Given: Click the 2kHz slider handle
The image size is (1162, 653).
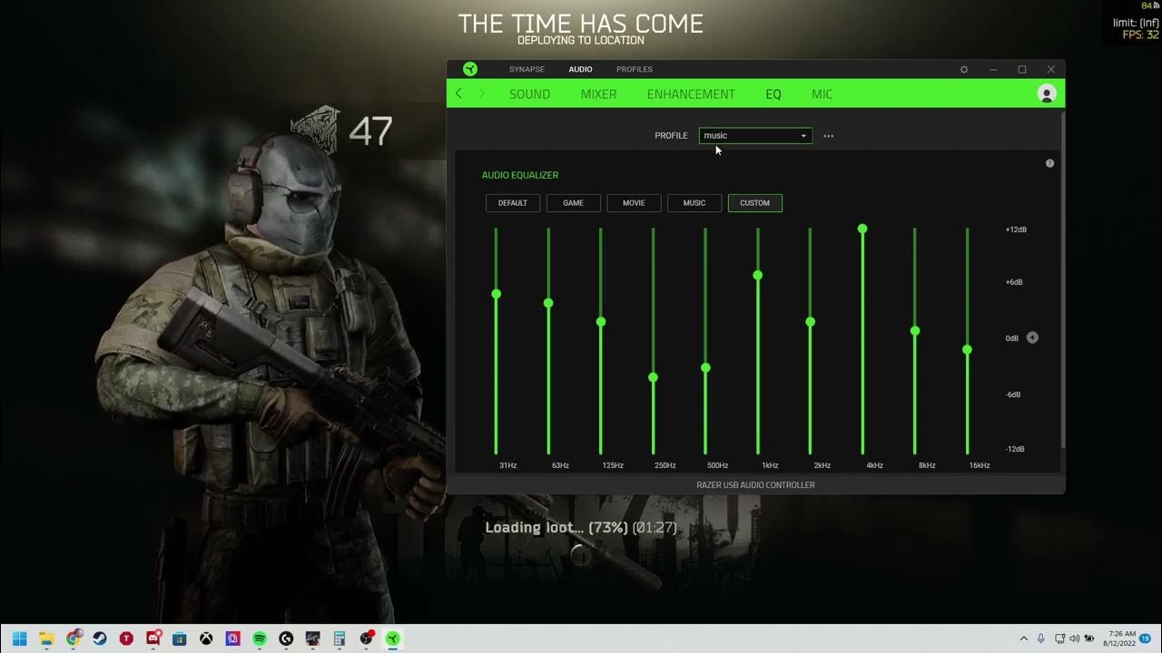Looking at the screenshot, I should coord(810,322).
